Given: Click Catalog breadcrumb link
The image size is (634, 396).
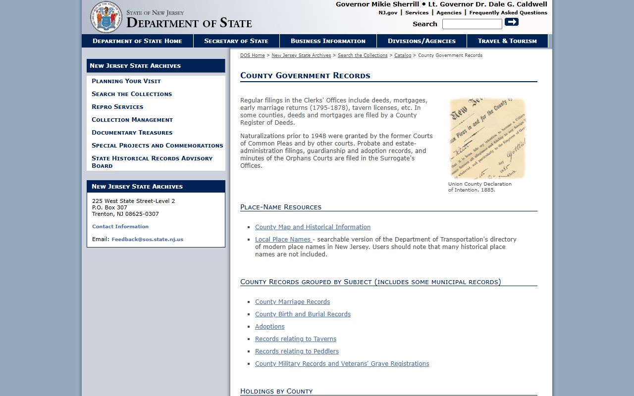Looking at the screenshot, I should 403,55.
